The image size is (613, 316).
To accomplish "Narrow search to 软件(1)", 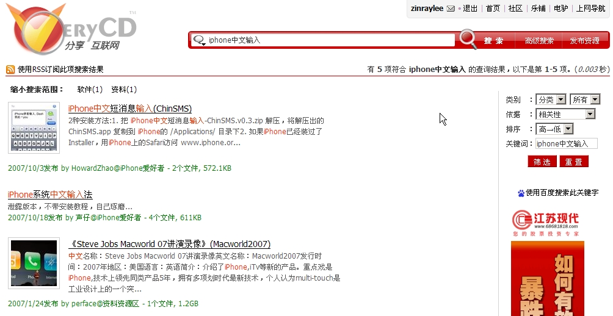I will (90, 90).
